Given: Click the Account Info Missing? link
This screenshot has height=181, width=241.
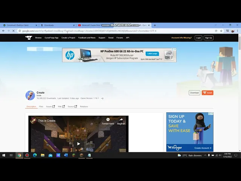Looking at the screenshot, I should (182, 38).
